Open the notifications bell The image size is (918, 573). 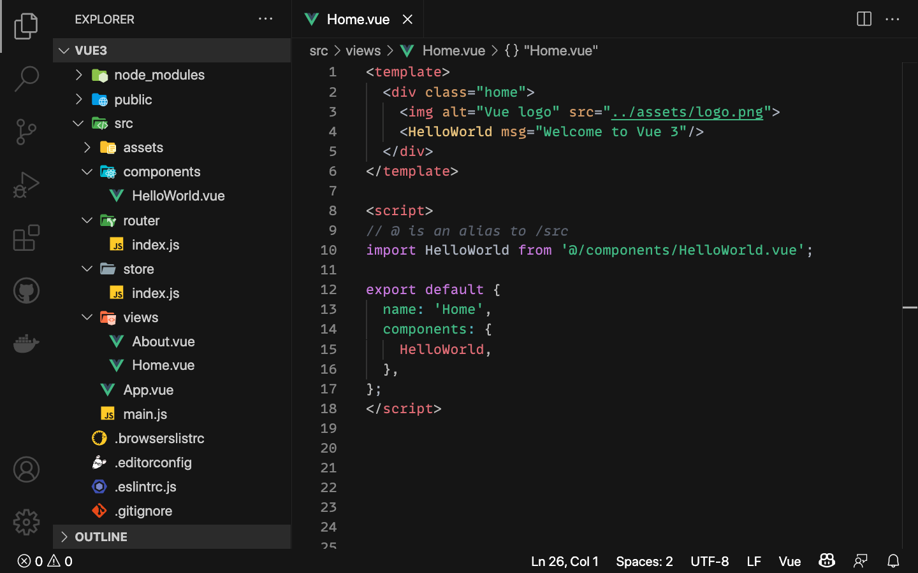(x=893, y=561)
